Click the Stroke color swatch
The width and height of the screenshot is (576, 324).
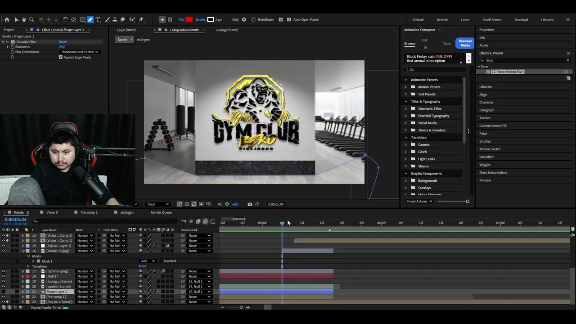tap(211, 20)
